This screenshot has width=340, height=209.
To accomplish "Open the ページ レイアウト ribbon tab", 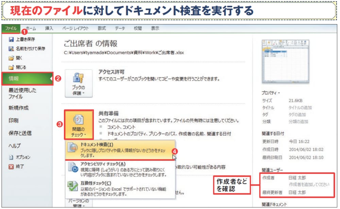I will [x=75, y=29].
